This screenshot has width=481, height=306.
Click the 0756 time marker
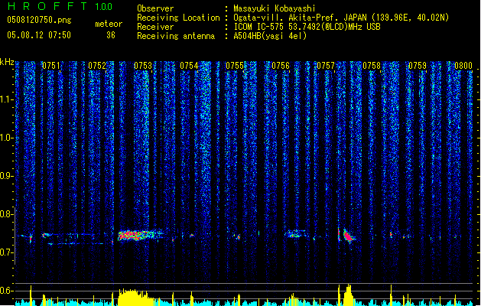click(281, 66)
